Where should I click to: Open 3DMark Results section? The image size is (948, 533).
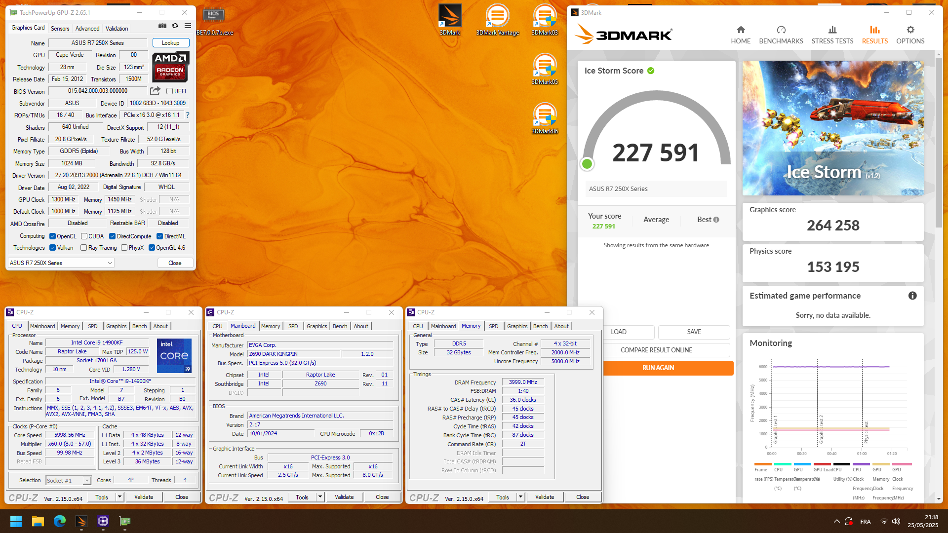point(874,35)
